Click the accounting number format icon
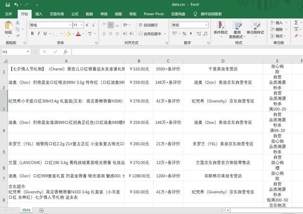Image resolution: width=303 pixels, height=214 pixels. pyautogui.click(x=175, y=34)
